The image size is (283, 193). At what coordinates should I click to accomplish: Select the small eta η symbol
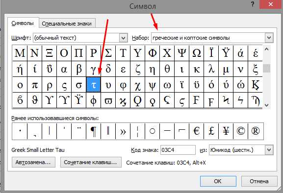(x=153, y=69)
